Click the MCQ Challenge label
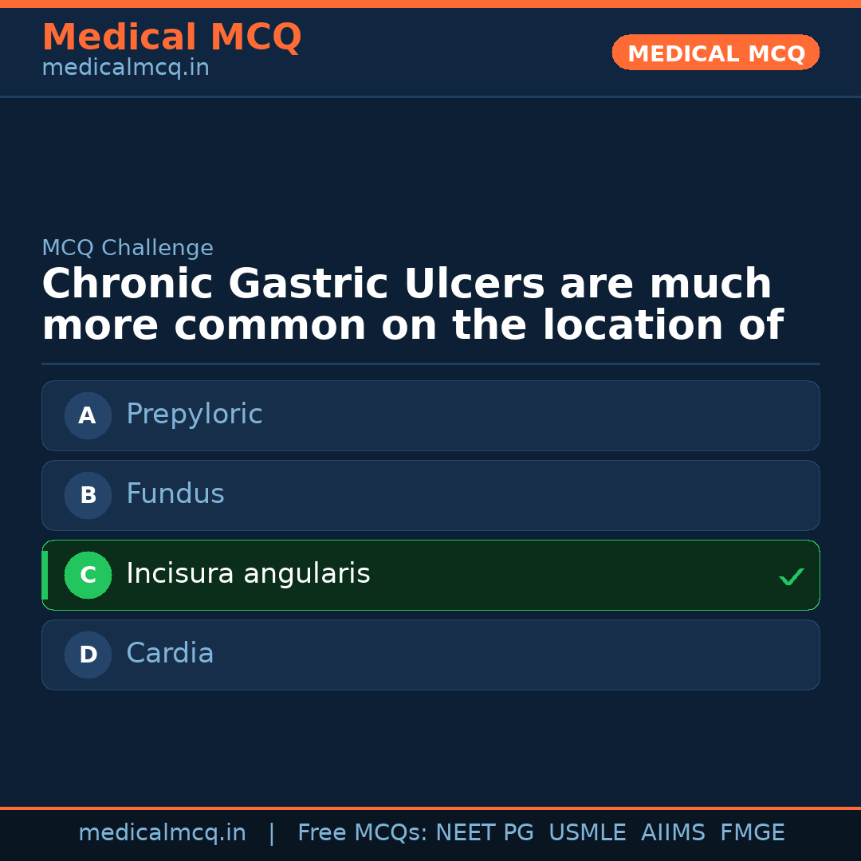 (128, 249)
